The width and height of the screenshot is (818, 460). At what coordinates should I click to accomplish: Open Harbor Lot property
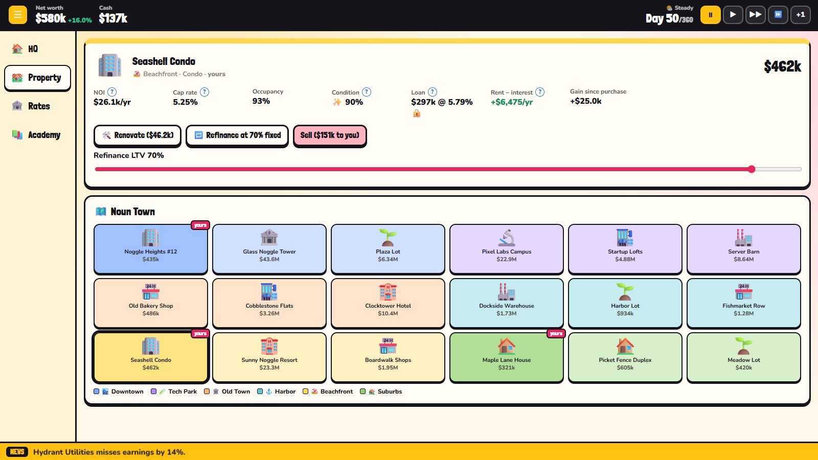point(625,303)
